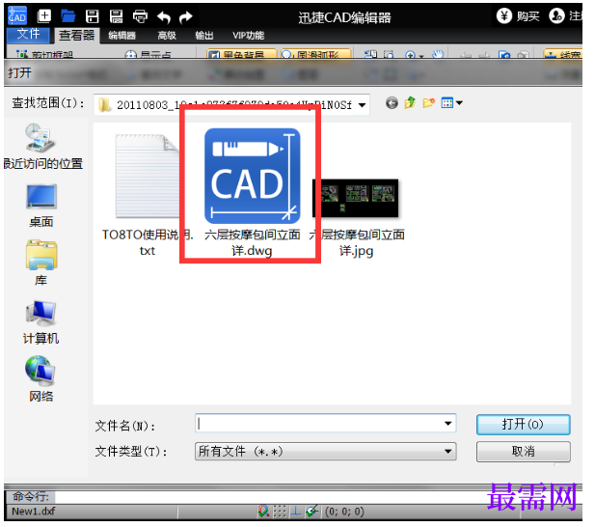Toggle the checkmark pencil status icon
This screenshot has height=527, width=595.
(x=311, y=512)
